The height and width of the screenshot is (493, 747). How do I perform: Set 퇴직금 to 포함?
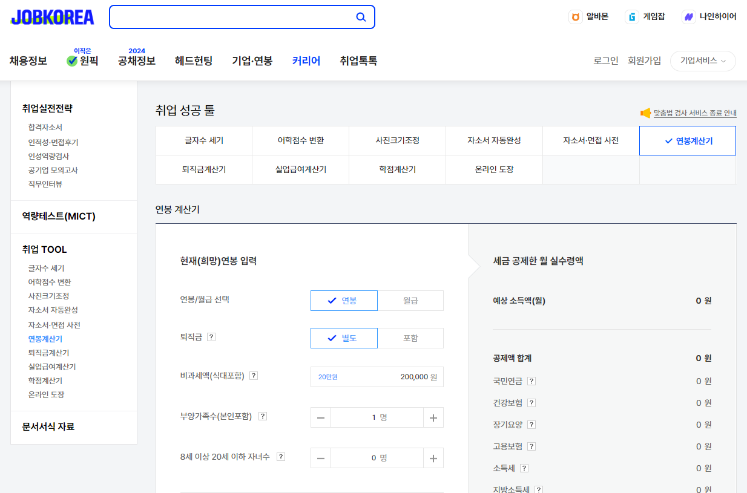pyautogui.click(x=410, y=338)
